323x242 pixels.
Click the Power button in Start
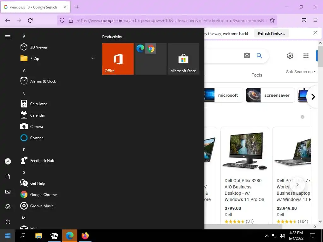coord(8,222)
